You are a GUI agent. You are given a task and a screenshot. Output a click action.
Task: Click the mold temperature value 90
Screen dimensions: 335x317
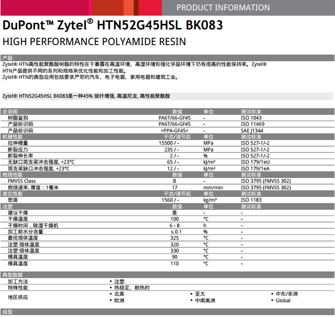(174, 257)
